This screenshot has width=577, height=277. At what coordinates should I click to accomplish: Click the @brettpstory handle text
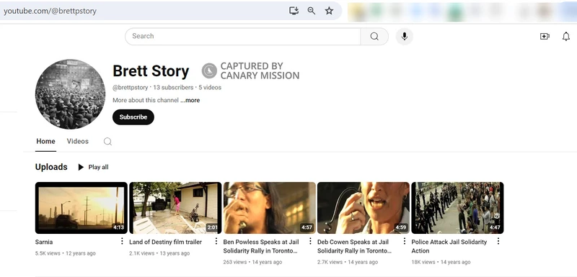(131, 88)
